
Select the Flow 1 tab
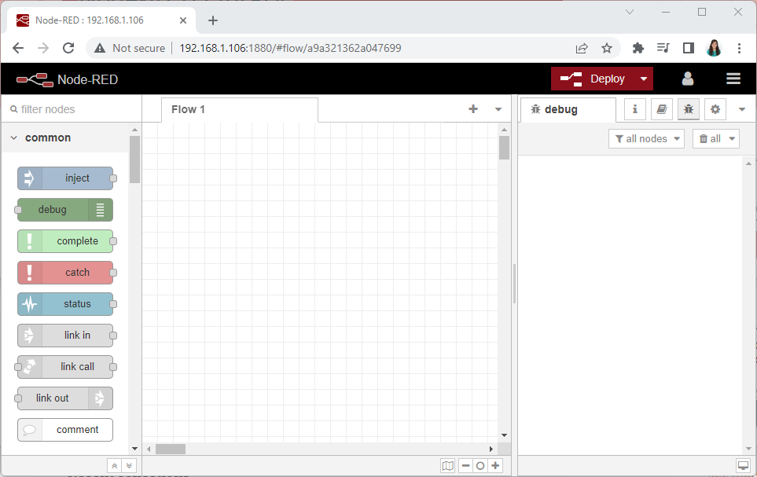[188, 109]
